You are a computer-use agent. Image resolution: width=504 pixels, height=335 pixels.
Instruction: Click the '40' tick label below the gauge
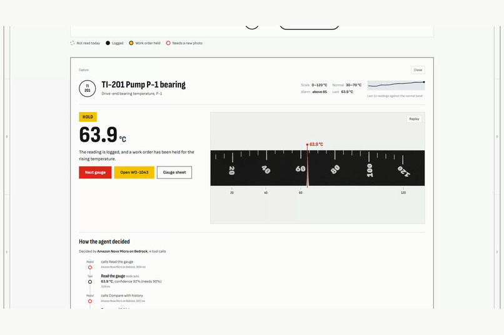pyautogui.click(x=266, y=193)
